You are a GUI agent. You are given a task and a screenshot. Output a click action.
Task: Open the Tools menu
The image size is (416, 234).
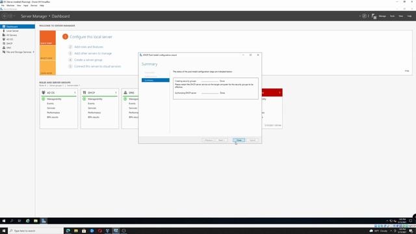[x=392, y=16]
